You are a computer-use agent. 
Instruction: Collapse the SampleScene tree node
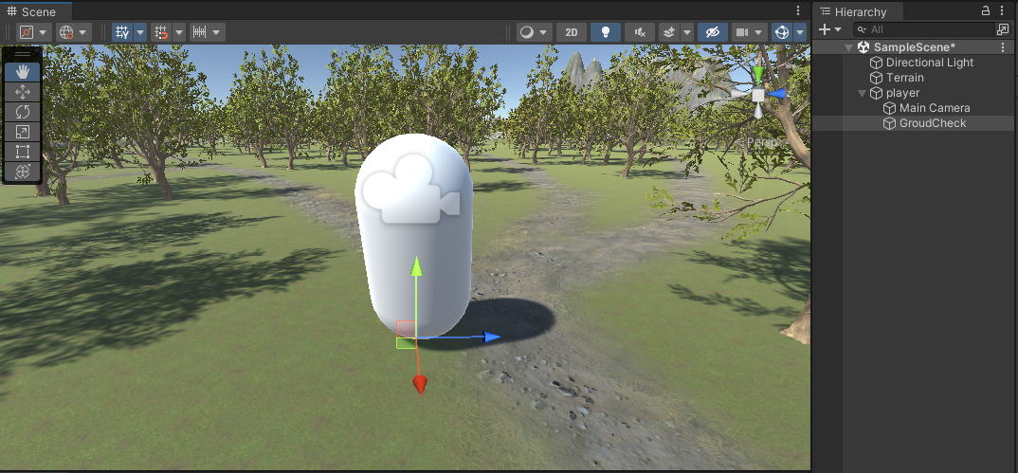pos(848,47)
